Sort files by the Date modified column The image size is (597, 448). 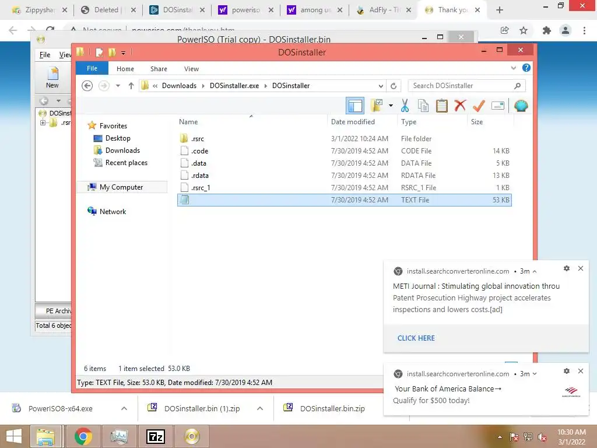click(353, 122)
